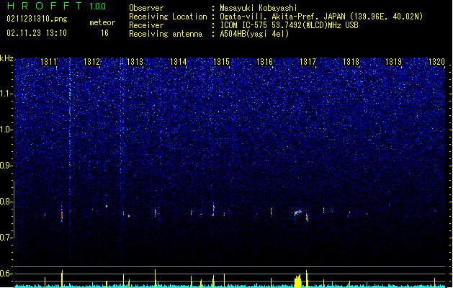Click the kHz axis unit label
The height and width of the screenshot is (288, 453).
[6, 58]
